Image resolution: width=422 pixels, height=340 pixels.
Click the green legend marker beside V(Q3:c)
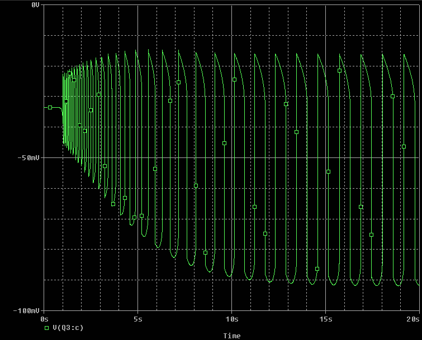[x=46, y=328]
